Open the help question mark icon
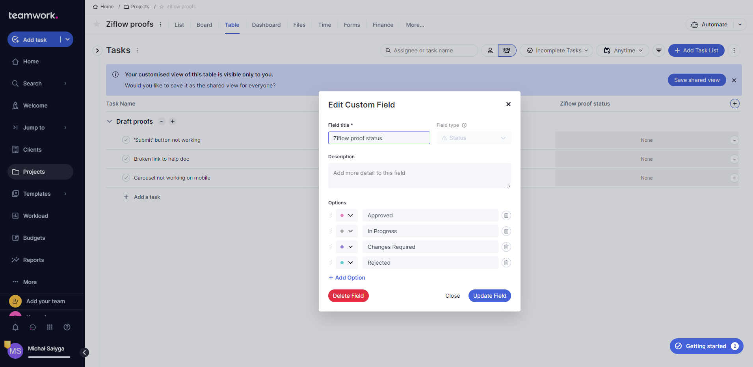753x367 pixels. (67, 327)
